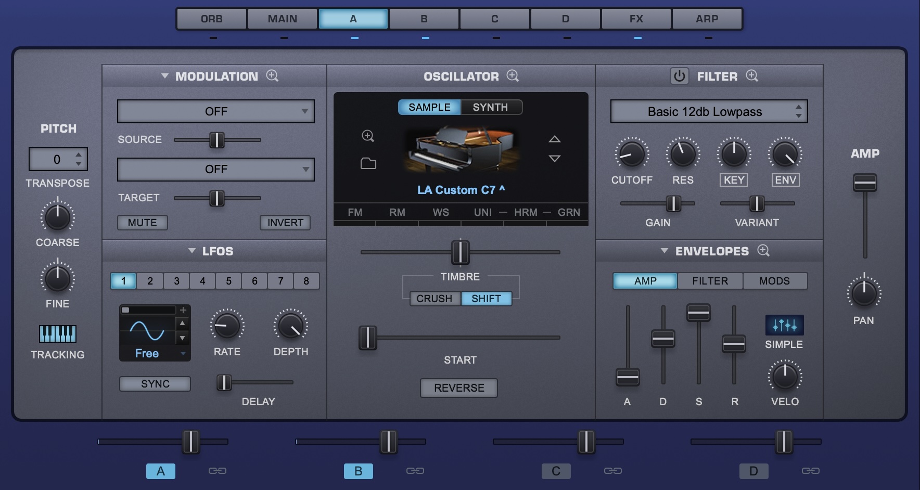Screen dimensions: 920x490
Task: Toggle layer C enable button
Action: pyautogui.click(x=556, y=471)
